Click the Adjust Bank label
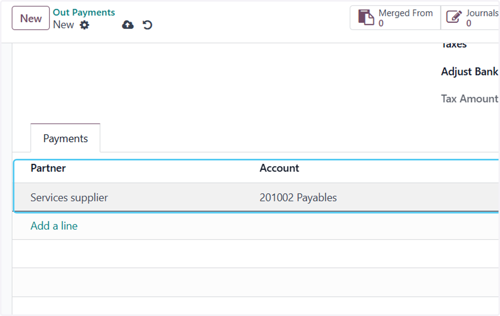500x316 pixels. pos(470,72)
